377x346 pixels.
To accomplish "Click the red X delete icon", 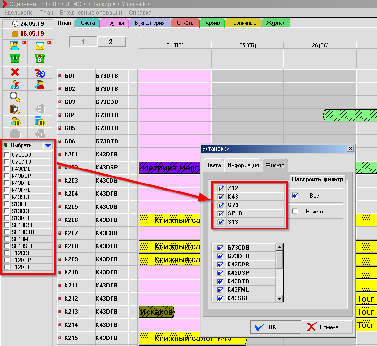I will (15, 73).
